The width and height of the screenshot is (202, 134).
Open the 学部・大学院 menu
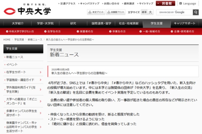[45, 23]
